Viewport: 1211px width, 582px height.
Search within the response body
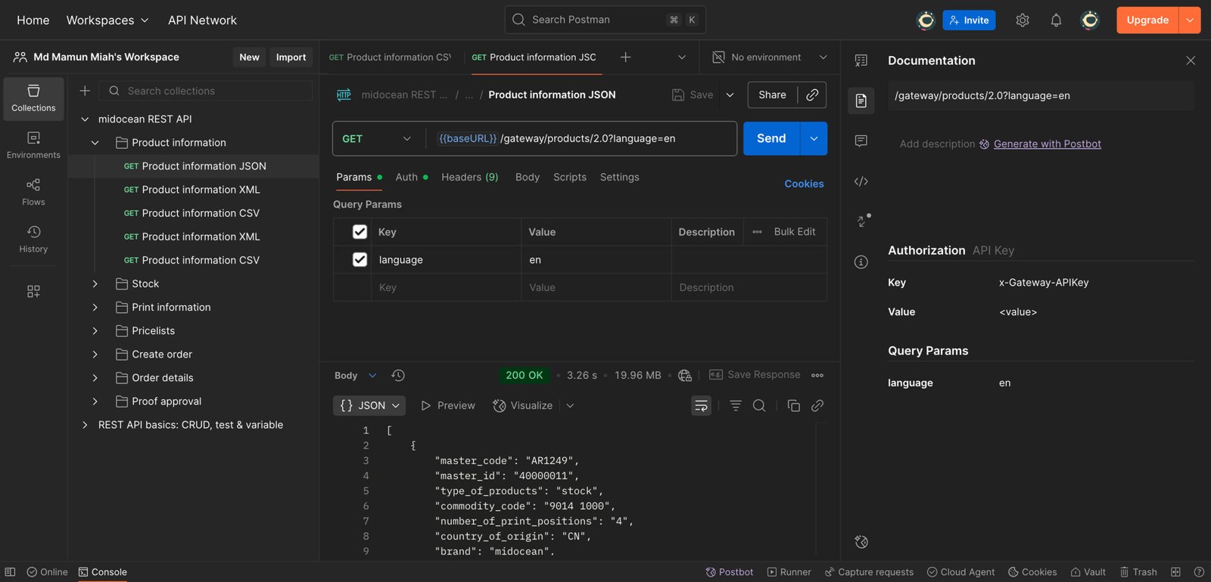coord(759,406)
